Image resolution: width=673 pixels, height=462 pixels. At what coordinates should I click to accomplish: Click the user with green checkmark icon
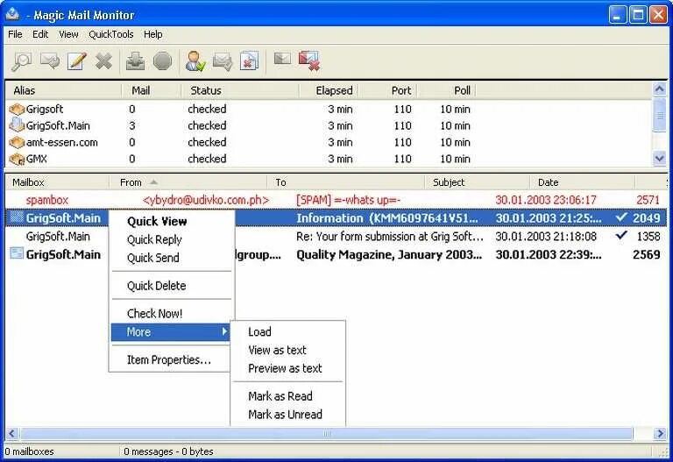tap(195, 61)
